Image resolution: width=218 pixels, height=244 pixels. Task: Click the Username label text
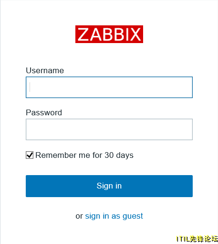(x=45, y=70)
